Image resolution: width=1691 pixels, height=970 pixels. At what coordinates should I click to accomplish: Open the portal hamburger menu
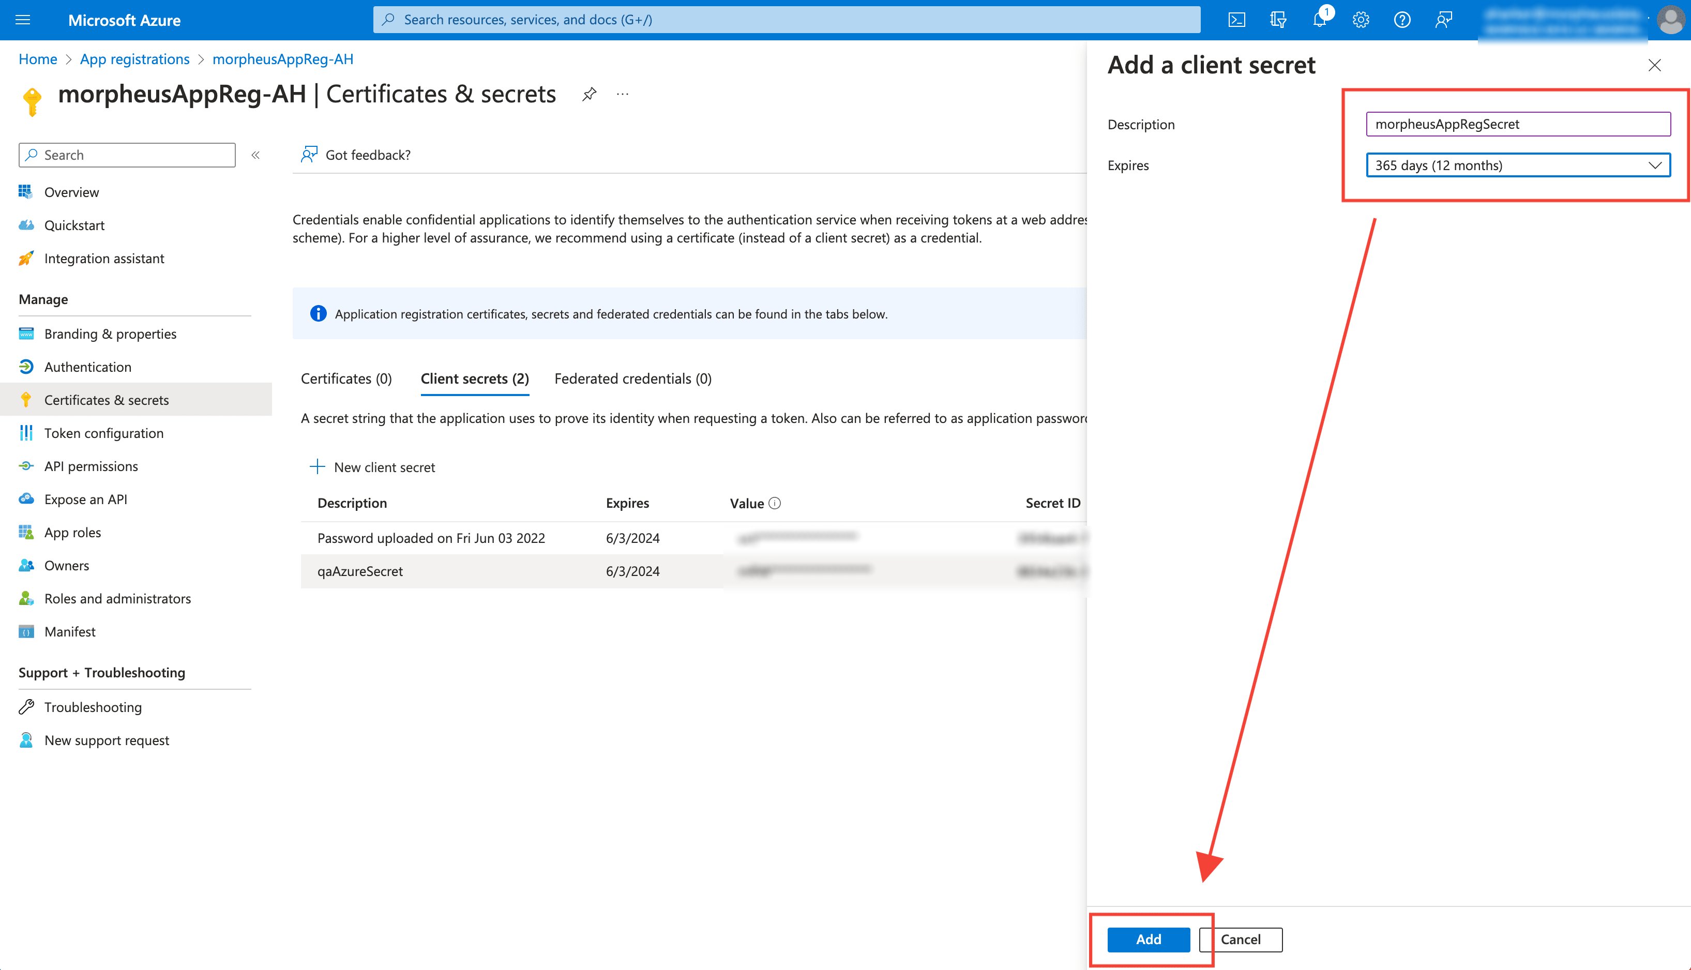(x=23, y=20)
